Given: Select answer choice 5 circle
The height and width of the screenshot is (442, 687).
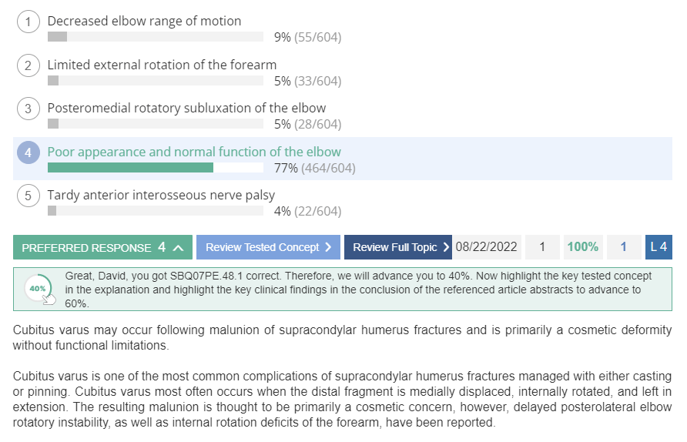Looking at the screenshot, I should point(28,196).
